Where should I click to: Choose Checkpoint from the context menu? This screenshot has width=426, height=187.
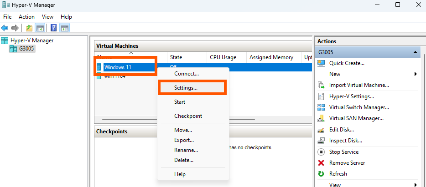pos(193,116)
